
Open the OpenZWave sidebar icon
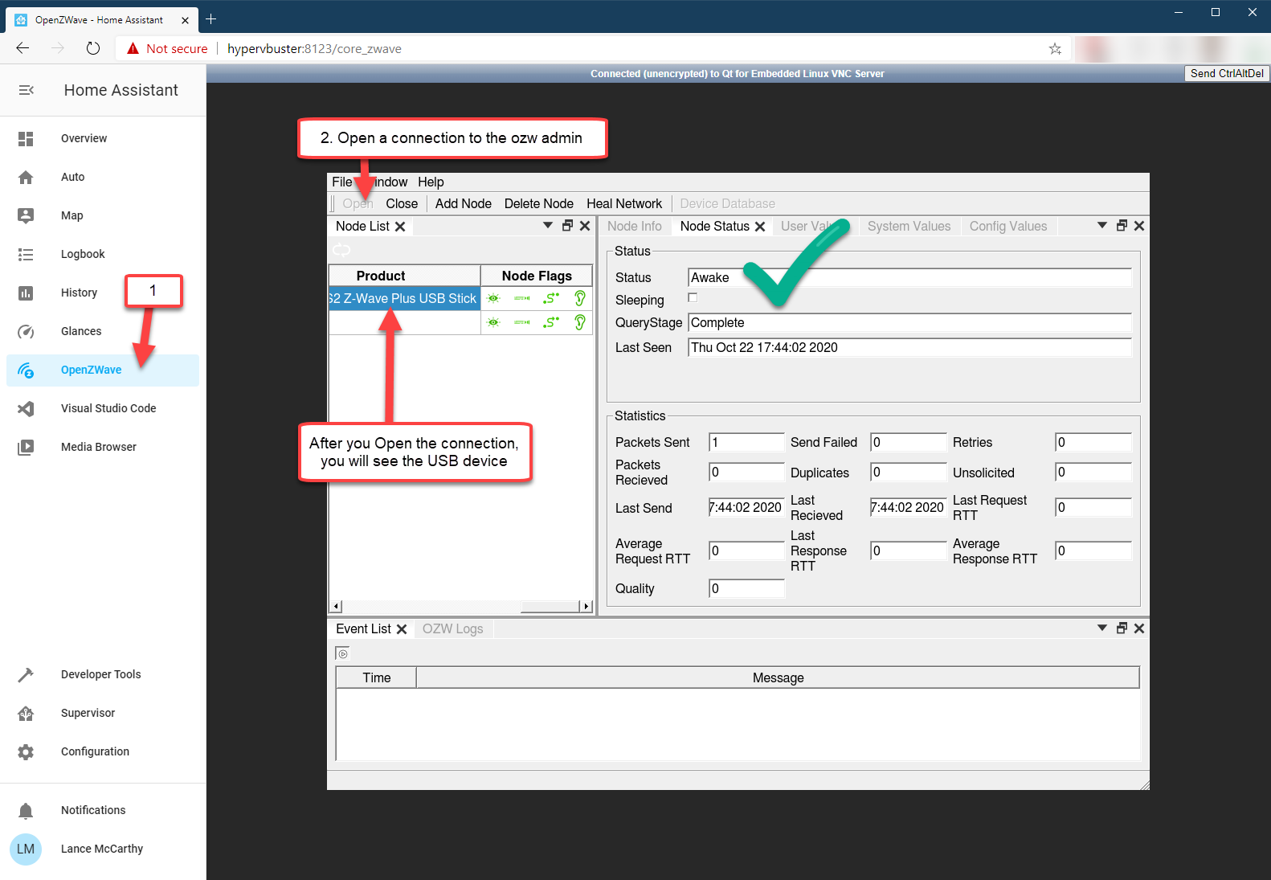[x=26, y=370]
